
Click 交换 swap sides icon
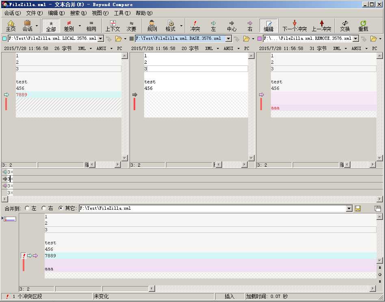pos(345,26)
